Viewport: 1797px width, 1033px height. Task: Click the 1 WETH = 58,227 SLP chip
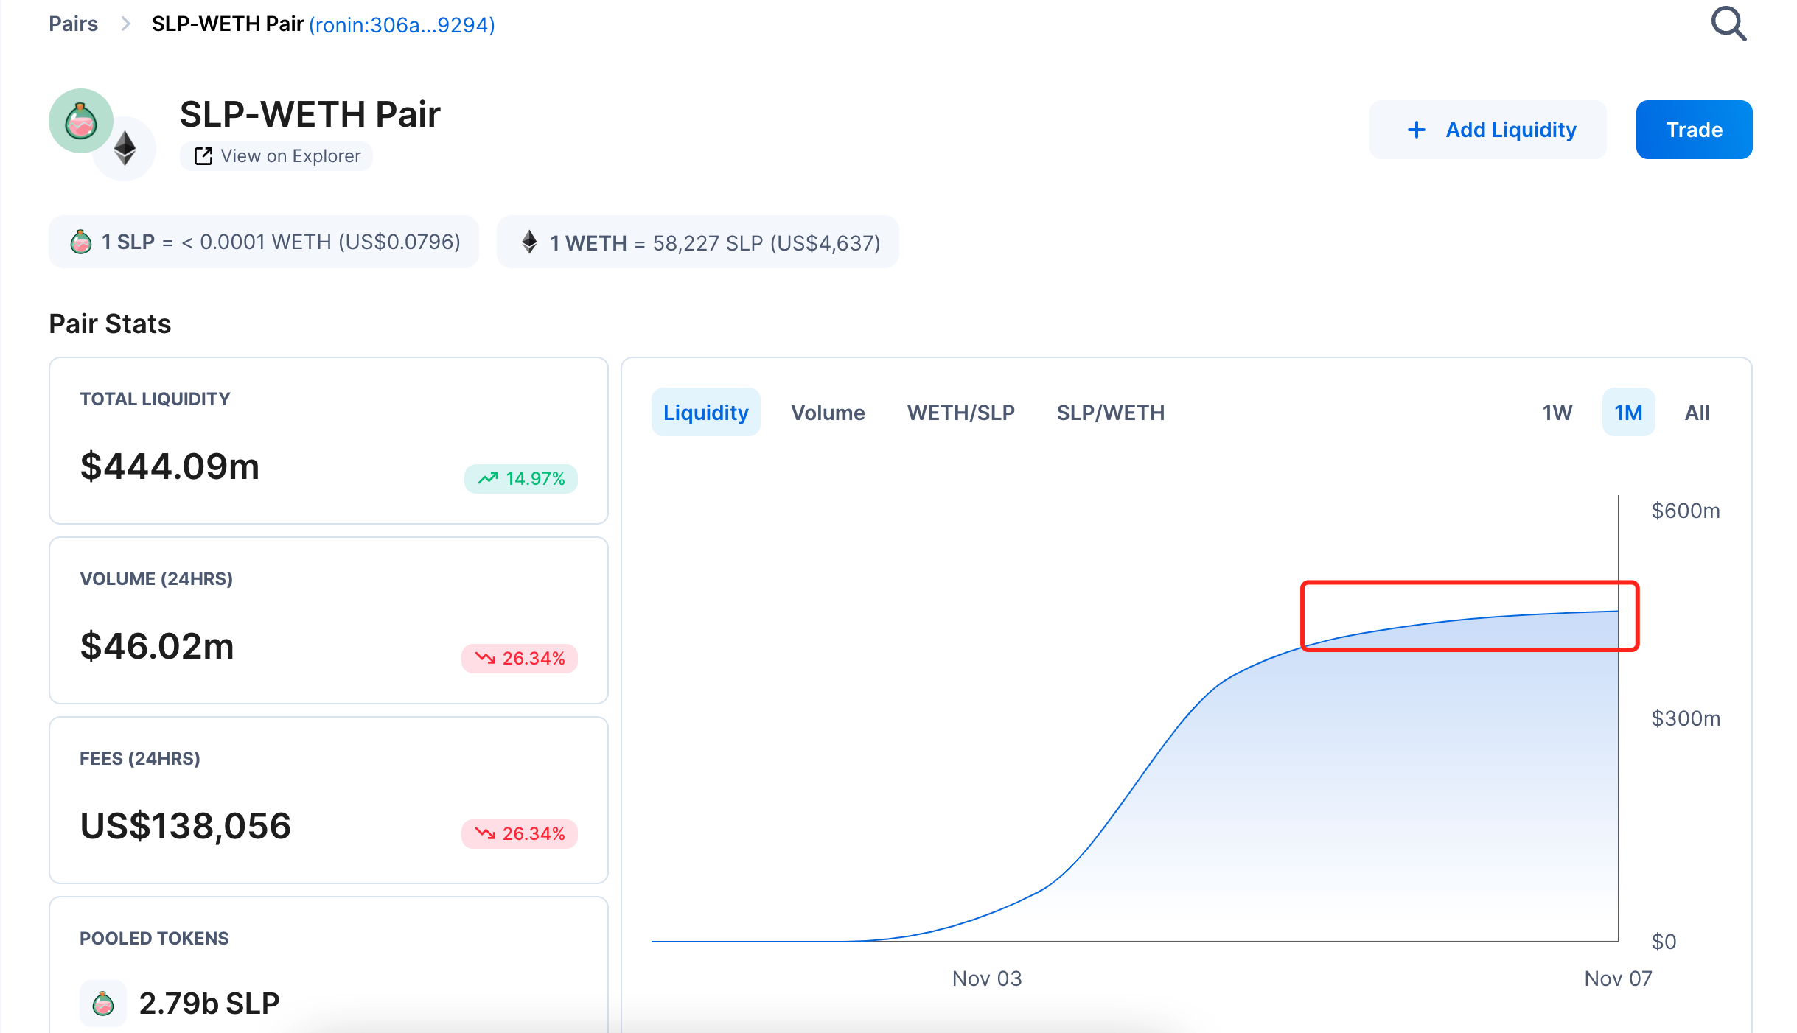697,242
